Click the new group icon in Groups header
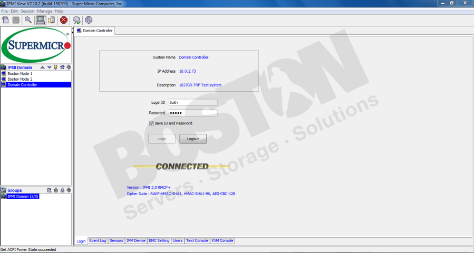Viewport: 474px width, 253px height. pyautogui.click(x=49, y=190)
